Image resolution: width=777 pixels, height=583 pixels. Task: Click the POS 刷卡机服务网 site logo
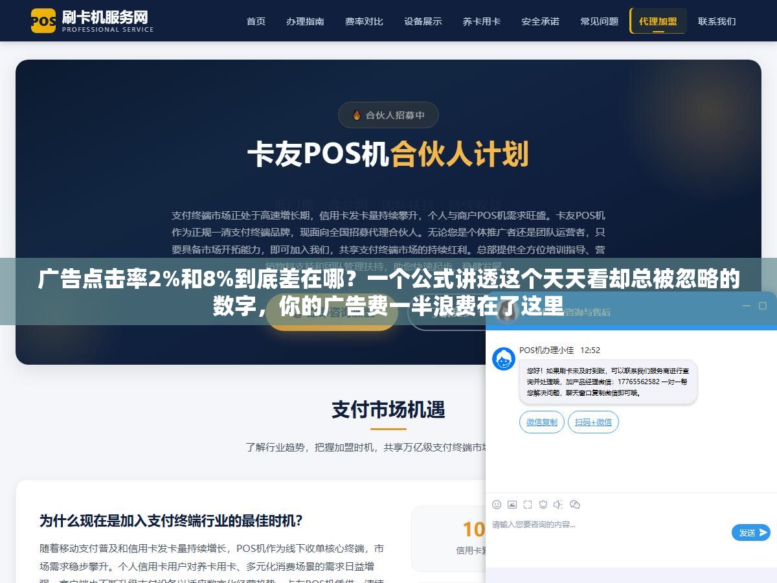(92, 20)
